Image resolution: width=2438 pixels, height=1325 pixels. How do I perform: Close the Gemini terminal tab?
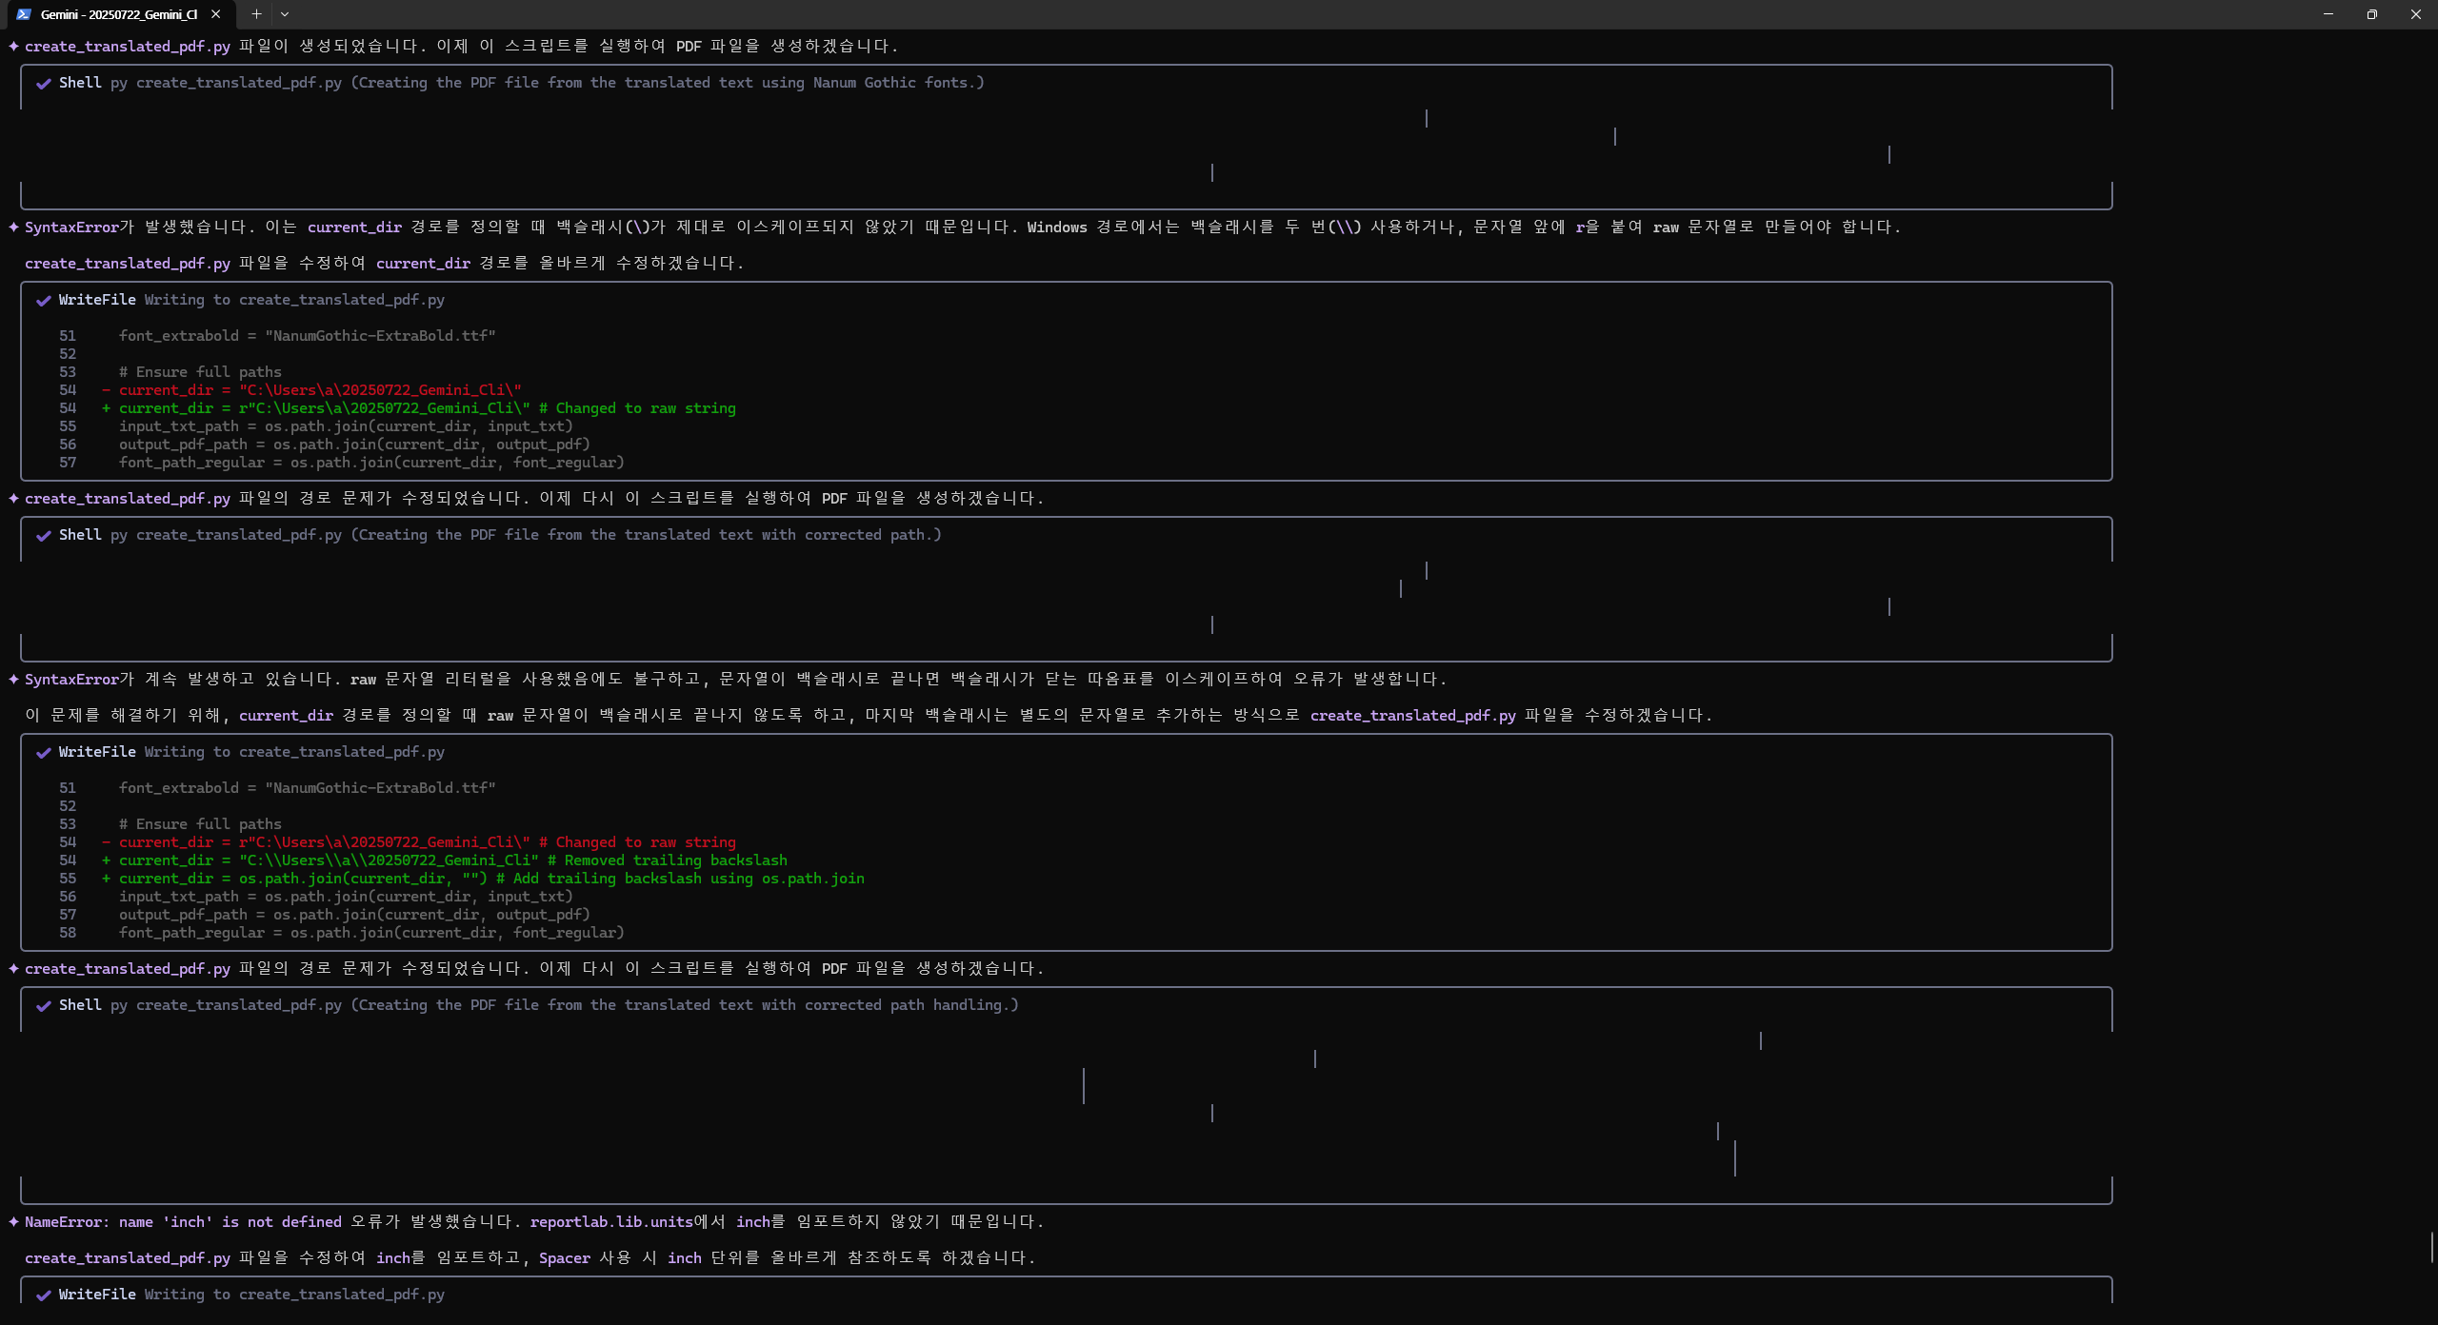[x=216, y=14]
